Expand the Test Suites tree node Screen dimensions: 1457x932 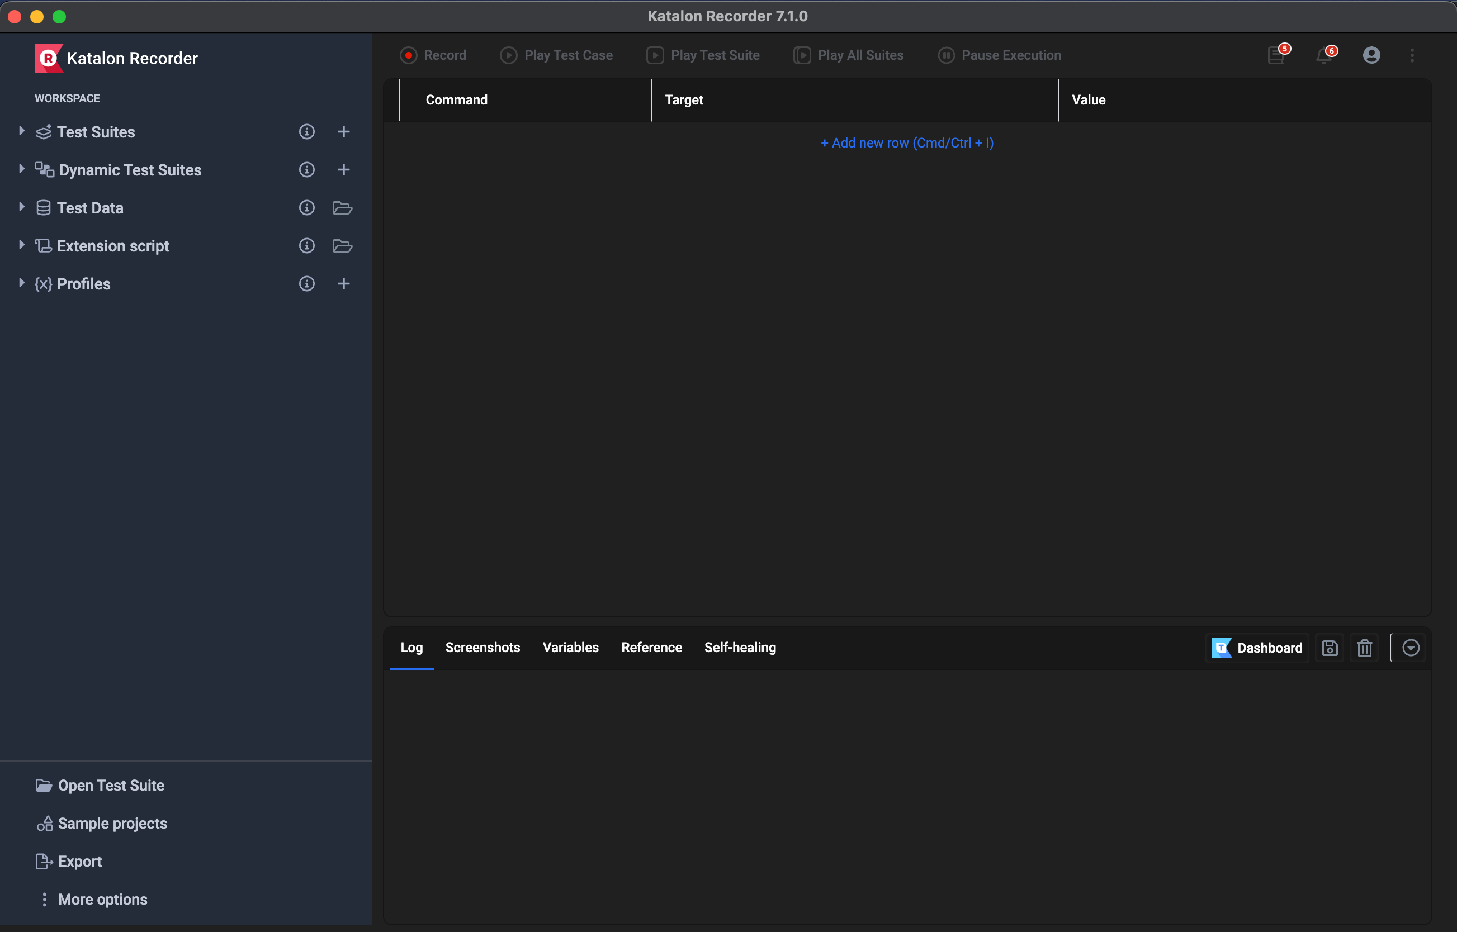21,131
